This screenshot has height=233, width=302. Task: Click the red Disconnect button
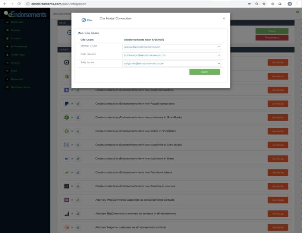click(272, 38)
